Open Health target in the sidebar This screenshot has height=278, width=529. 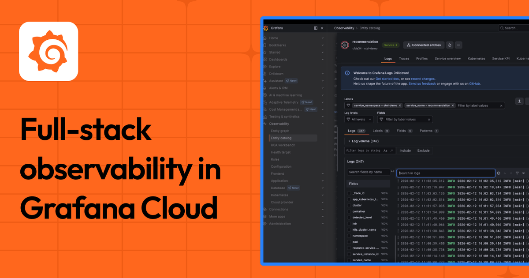(280, 152)
